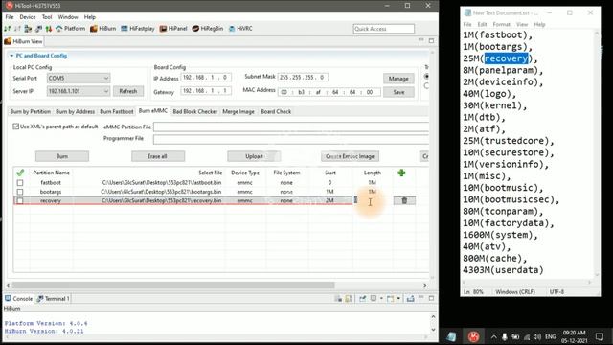Switch to Burn Fastboot tab

[117, 111]
